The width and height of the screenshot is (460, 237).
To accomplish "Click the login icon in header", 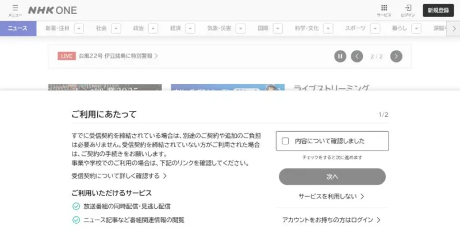I will (408, 9).
